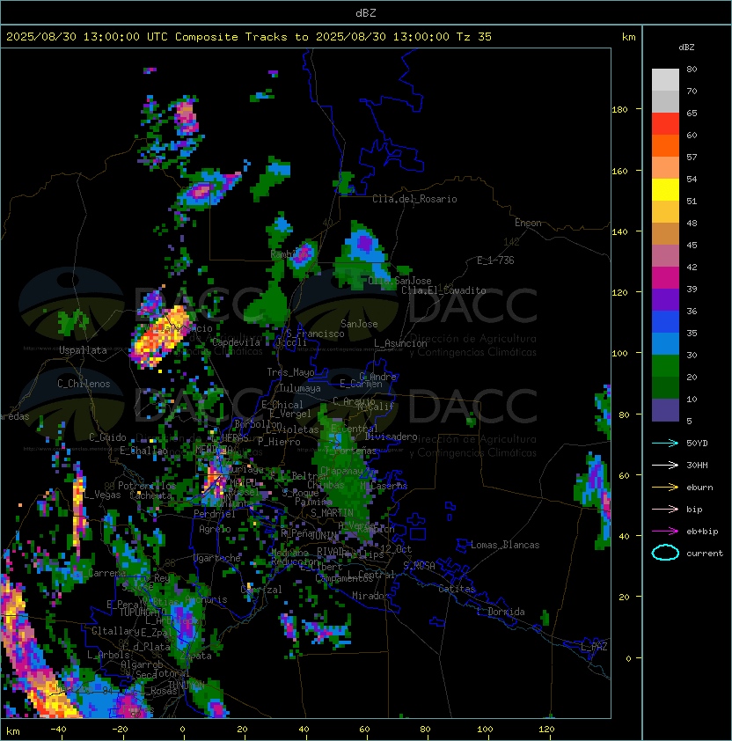This screenshot has height=741, width=732.
Task: Click the 'Tres_Mayo' map label
Action: coord(290,372)
